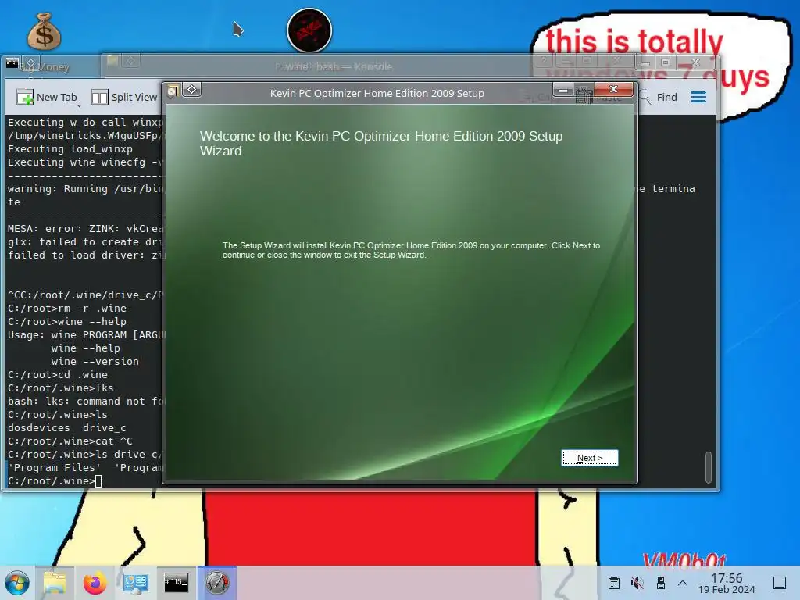Open the Windows-style Start menu orb
This screenshot has width=800, height=600.
click(17, 583)
